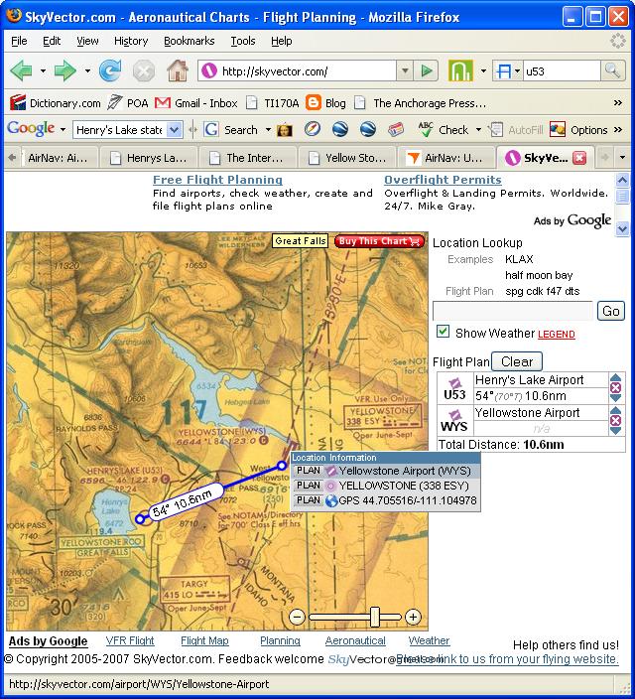The width and height of the screenshot is (635, 699).
Task: Open the Free Flight Planning ad link
Action: pos(217,180)
